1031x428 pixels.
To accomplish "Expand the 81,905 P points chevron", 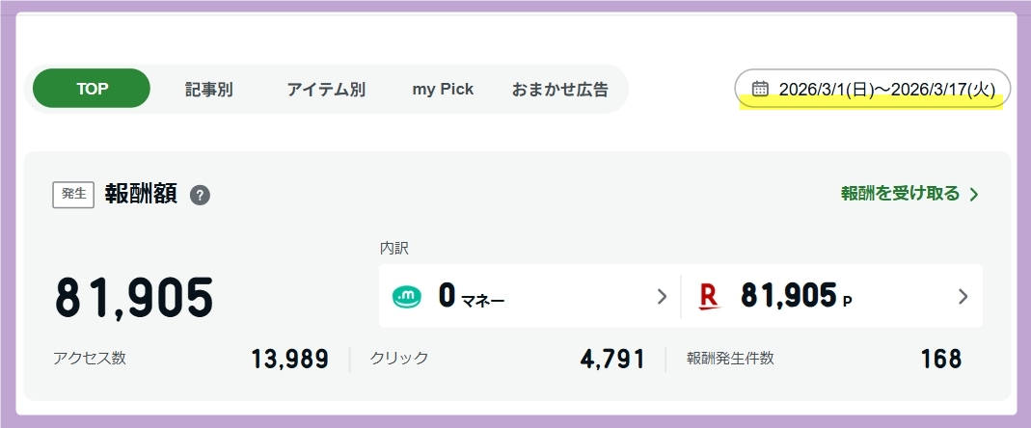I will (x=963, y=297).
